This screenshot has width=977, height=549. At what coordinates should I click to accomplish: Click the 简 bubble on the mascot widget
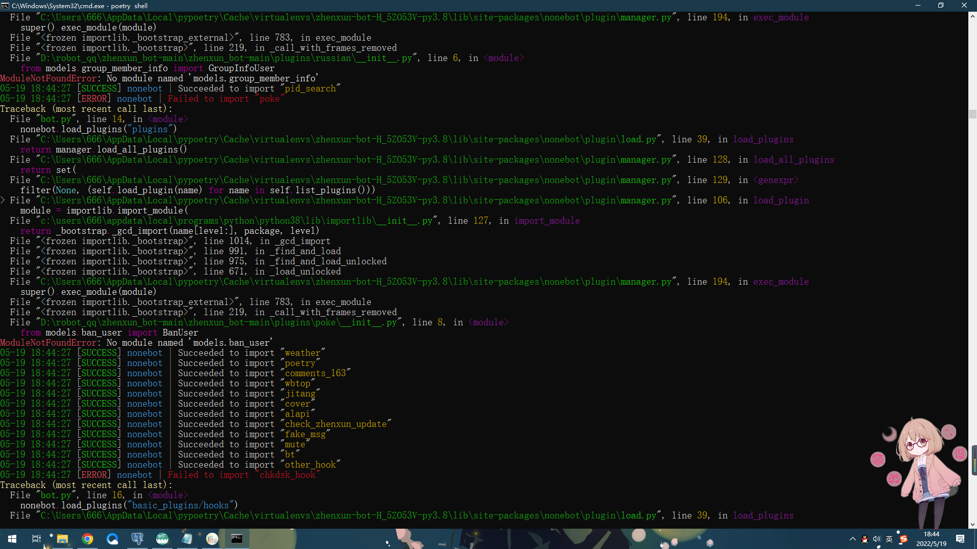[878, 460]
